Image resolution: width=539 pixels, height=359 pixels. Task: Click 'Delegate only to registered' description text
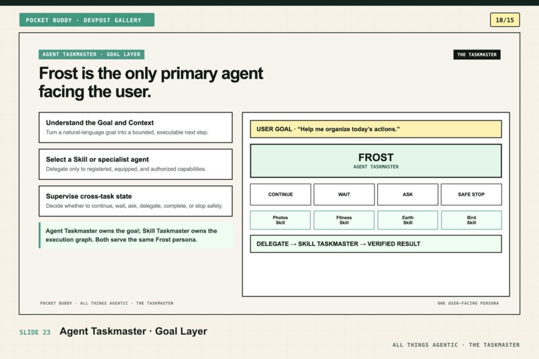pyautogui.click(x=126, y=169)
